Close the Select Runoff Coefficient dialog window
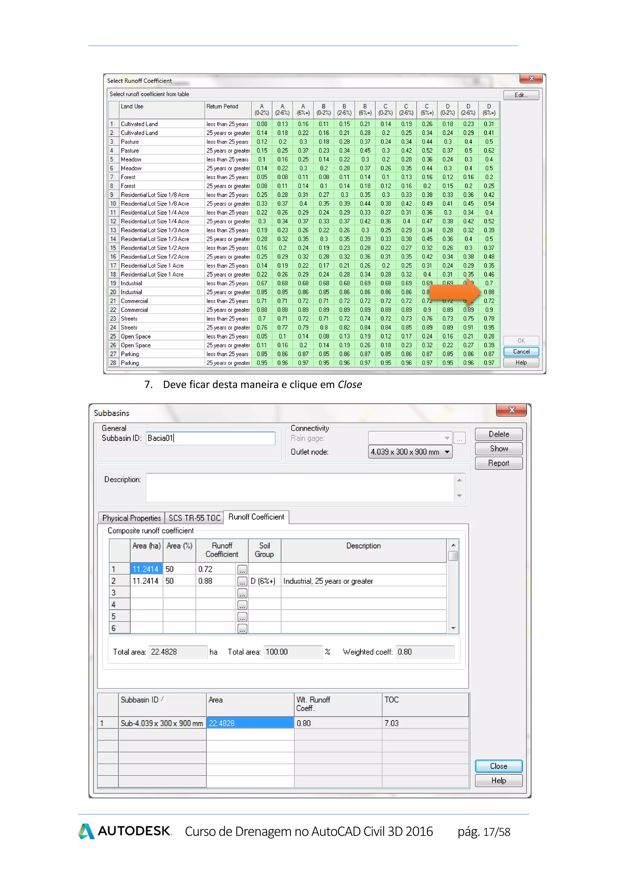The height and width of the screenshot is (876, 620). 531,79
